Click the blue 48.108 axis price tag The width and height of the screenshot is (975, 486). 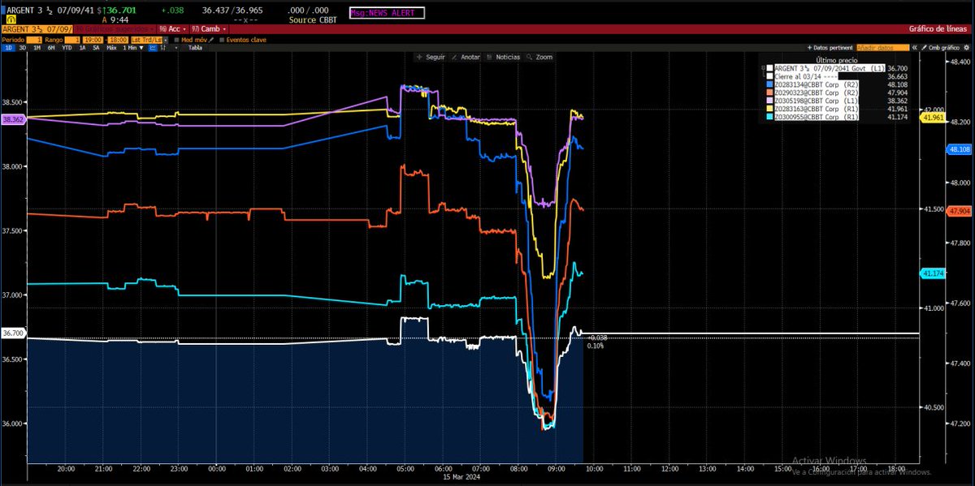[959, 150]
